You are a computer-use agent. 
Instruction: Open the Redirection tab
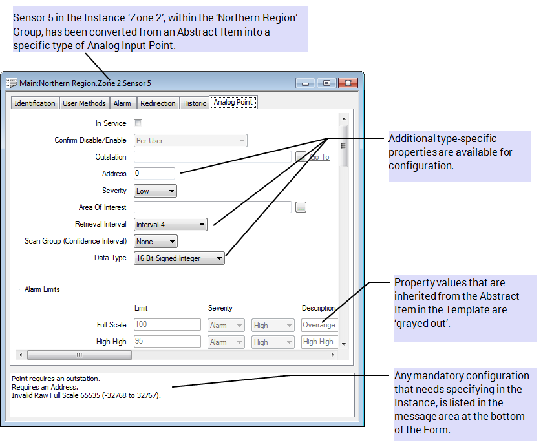(x=158, y=103)
